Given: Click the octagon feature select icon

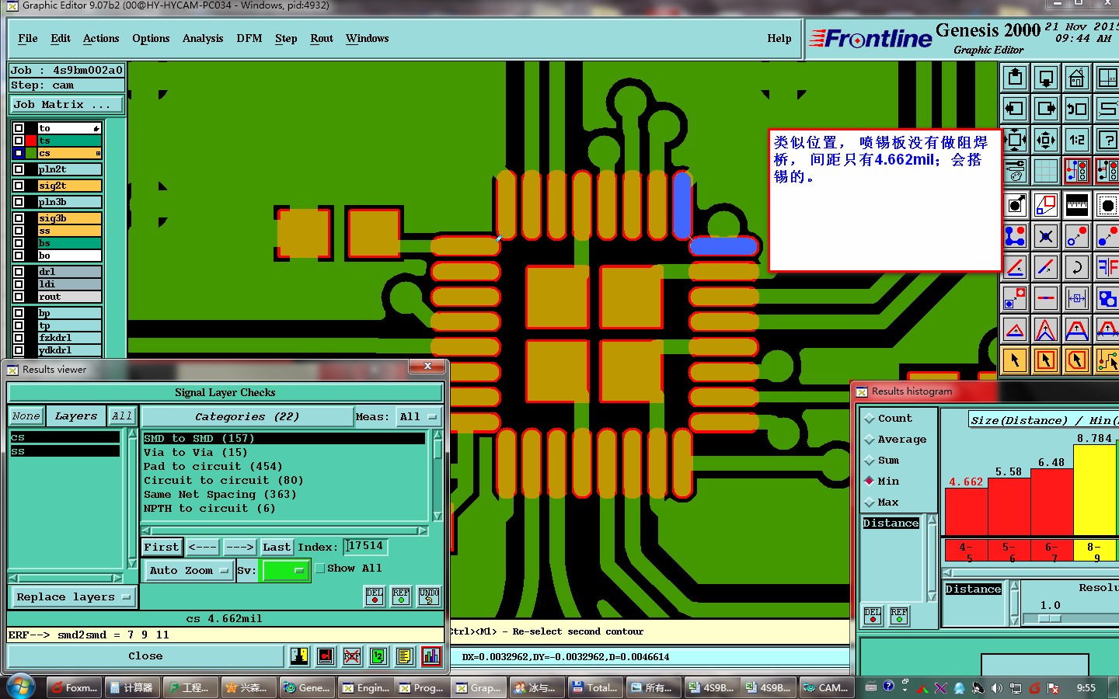Looking at the screenshot, I should click(1107, 205).
